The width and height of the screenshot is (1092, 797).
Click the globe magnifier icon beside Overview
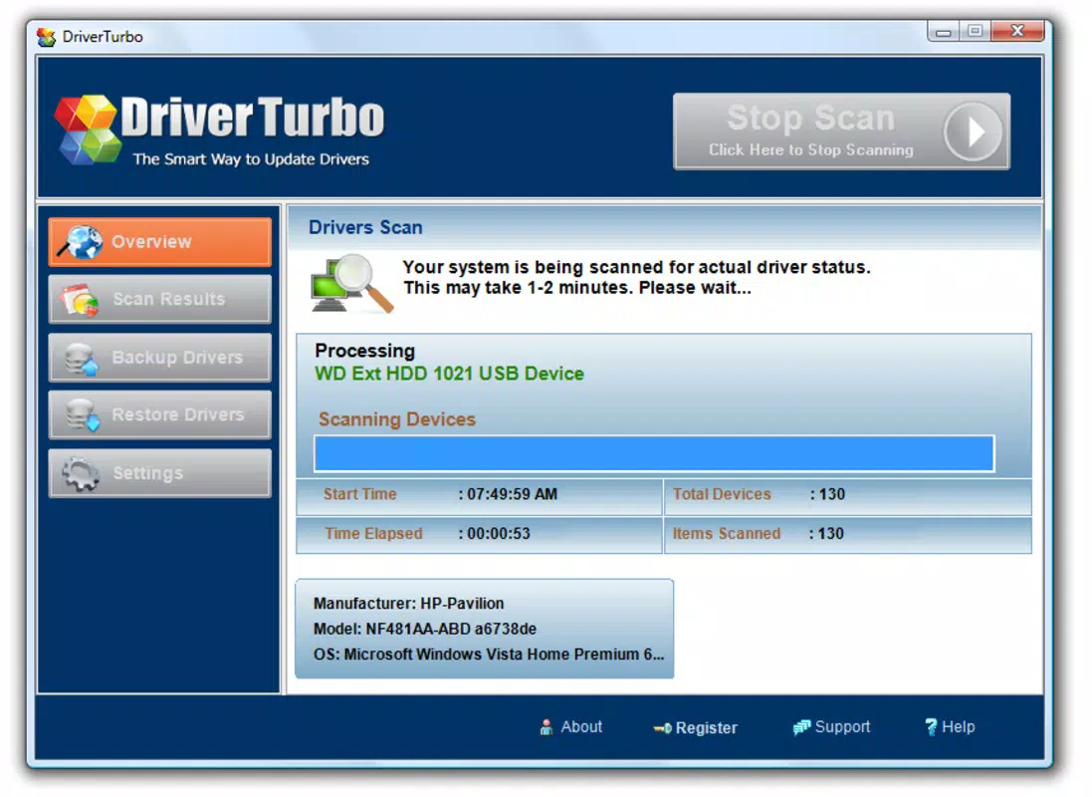(81, 241)
